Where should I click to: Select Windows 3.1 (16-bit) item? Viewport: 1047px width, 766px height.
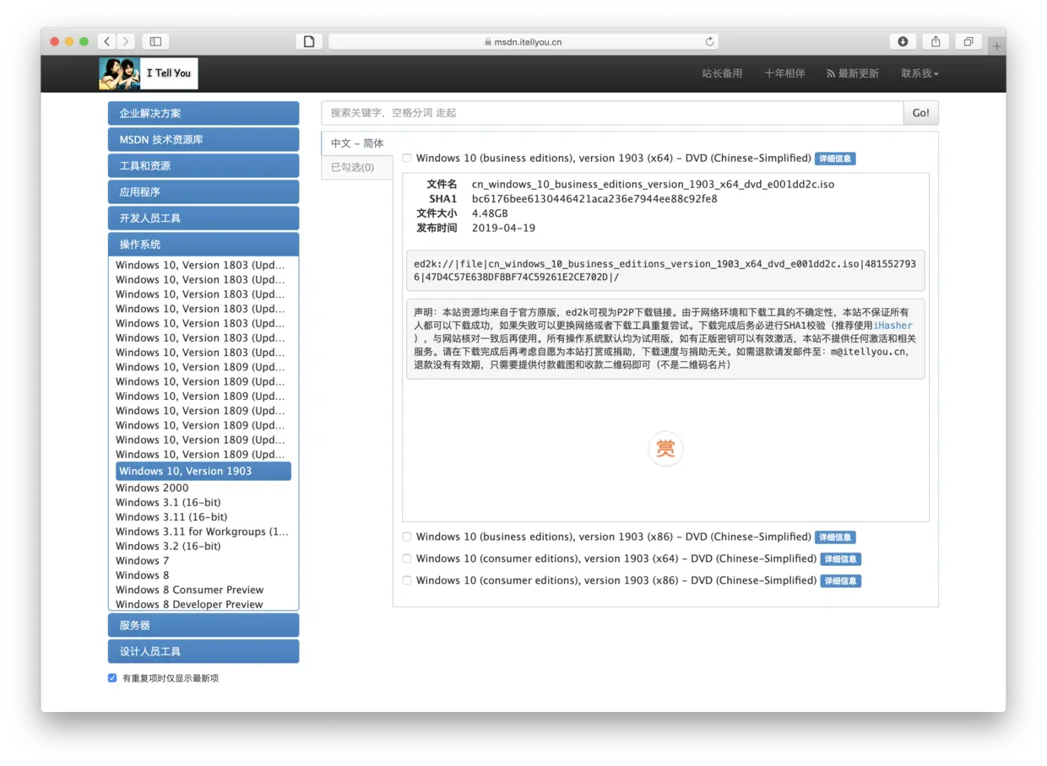[x=168, y=502]
